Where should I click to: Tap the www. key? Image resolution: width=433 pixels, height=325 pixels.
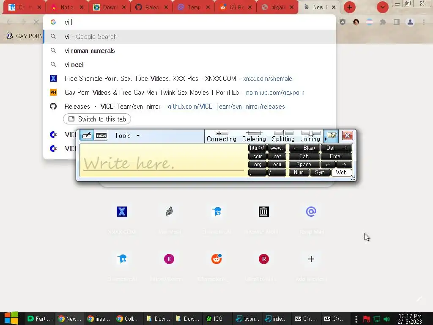click(x=277, y=148)
